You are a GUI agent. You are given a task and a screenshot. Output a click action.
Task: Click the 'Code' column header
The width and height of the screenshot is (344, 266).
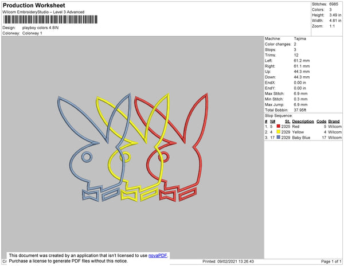(322, 122)
